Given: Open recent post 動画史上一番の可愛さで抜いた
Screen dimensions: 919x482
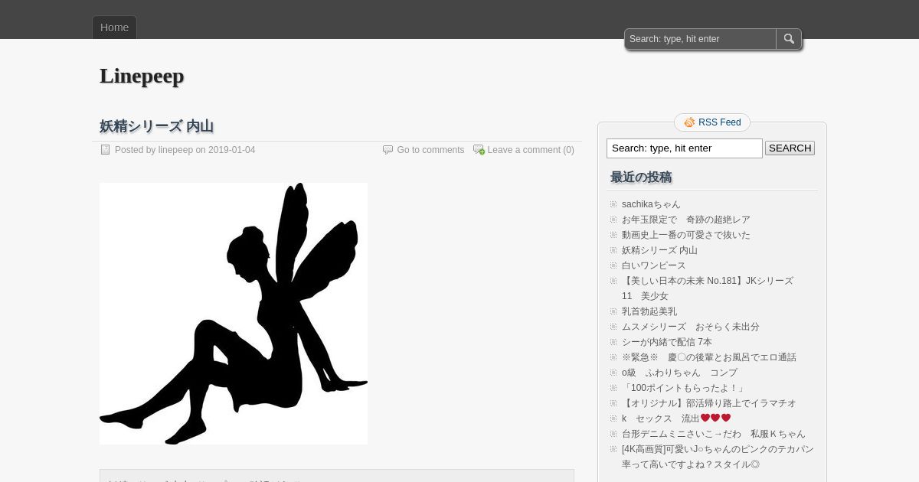Looking at the screenshot, I should click(686, 235).
